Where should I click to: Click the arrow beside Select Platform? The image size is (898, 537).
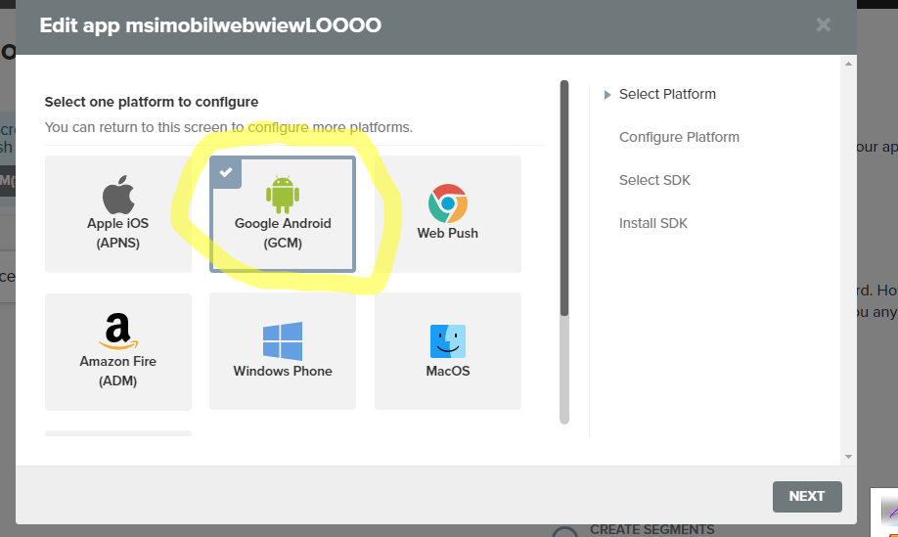tap(607, 95)
